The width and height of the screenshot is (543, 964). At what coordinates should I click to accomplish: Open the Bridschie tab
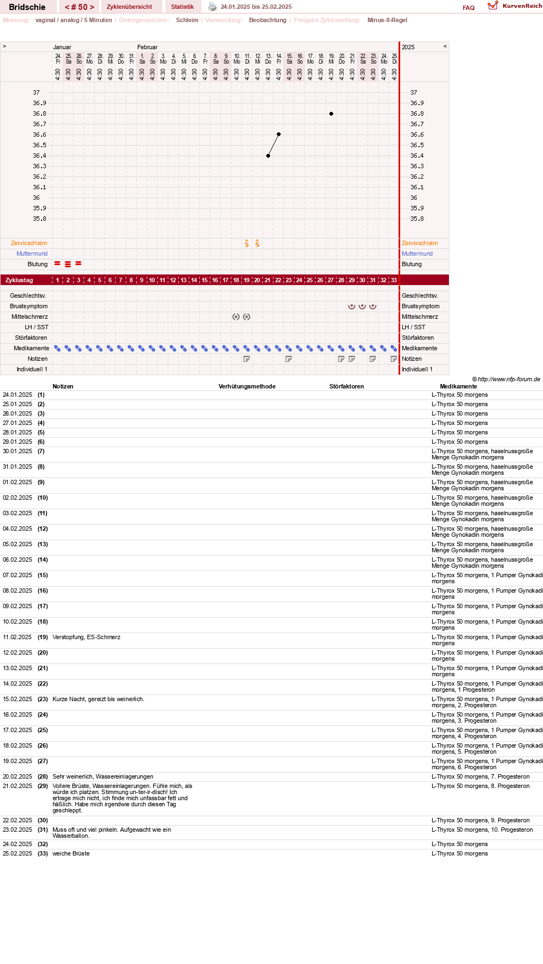(27, 7)
